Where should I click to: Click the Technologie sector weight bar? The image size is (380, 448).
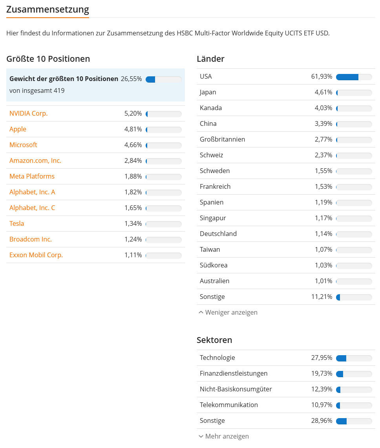coord(354,358)
